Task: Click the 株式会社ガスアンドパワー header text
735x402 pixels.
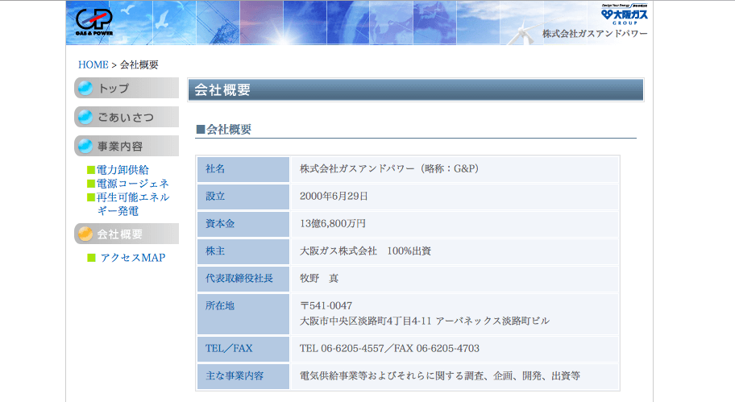Action: point(594,34)
